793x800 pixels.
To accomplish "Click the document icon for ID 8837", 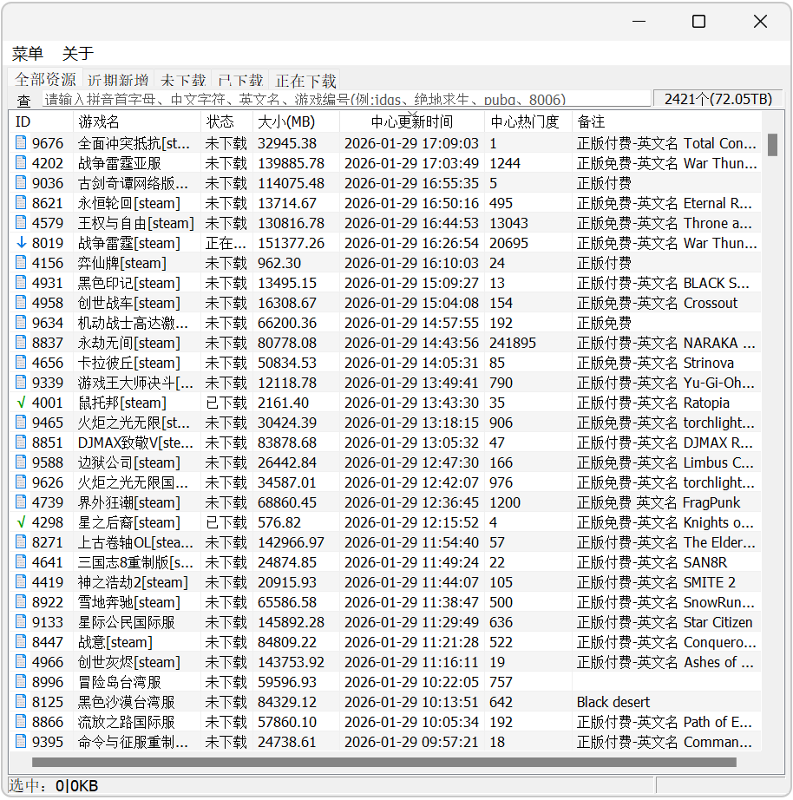I will point(21,343).
